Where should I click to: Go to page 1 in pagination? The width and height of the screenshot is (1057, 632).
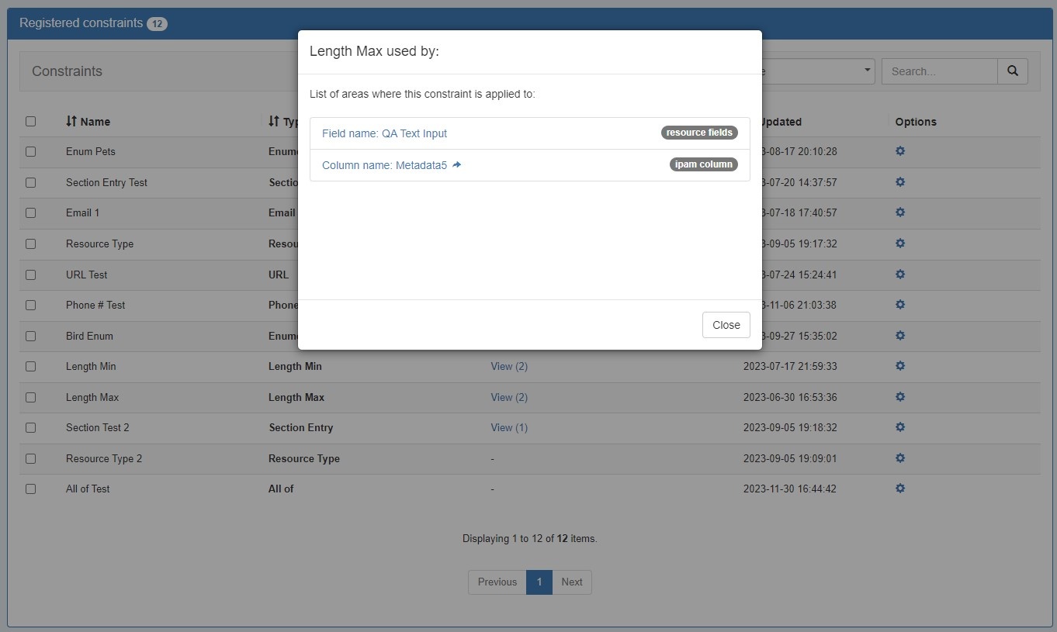tap(539, 582)
